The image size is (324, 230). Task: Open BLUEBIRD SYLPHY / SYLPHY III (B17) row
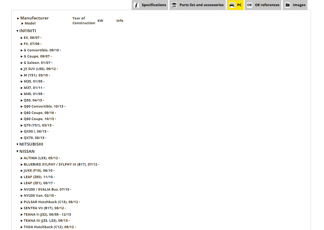[x=62, y=164]
